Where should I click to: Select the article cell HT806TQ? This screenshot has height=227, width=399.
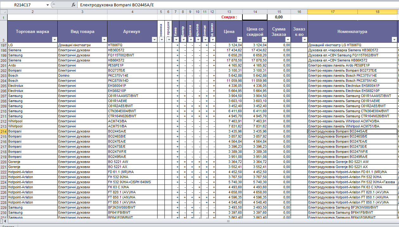pos(132,45)
